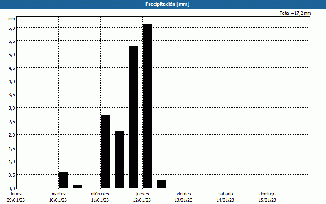This screenshot has width=326, height=204.
Task: Click the jueves axis label
Action: 142,194
